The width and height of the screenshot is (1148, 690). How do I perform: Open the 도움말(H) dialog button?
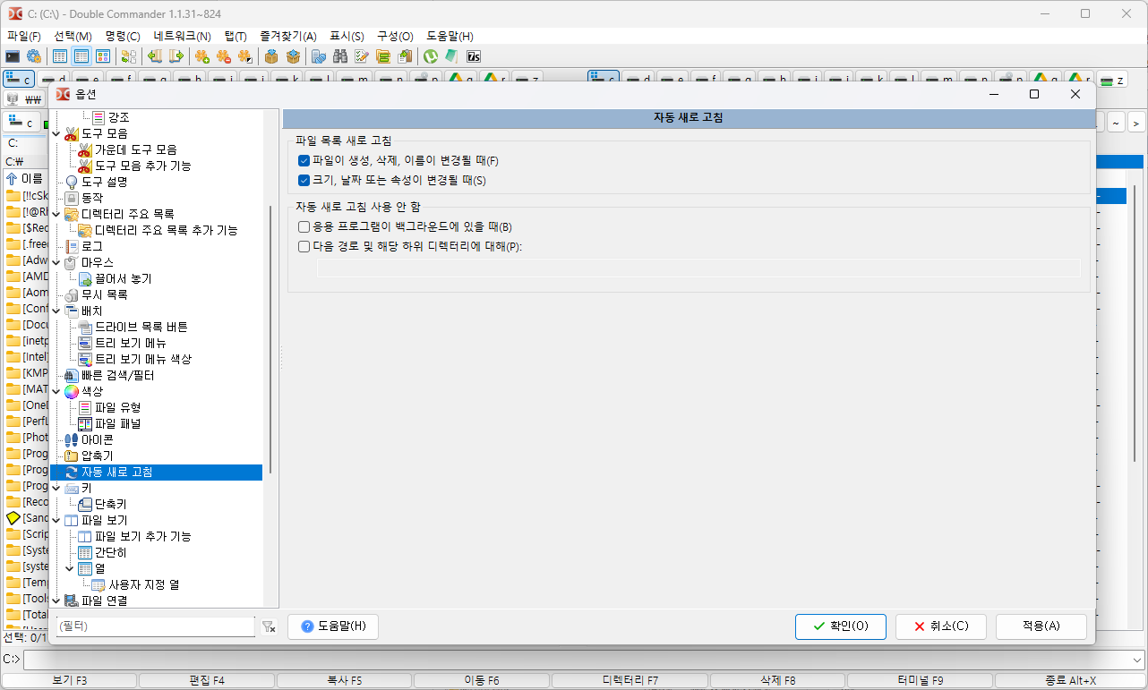[333, 626]
